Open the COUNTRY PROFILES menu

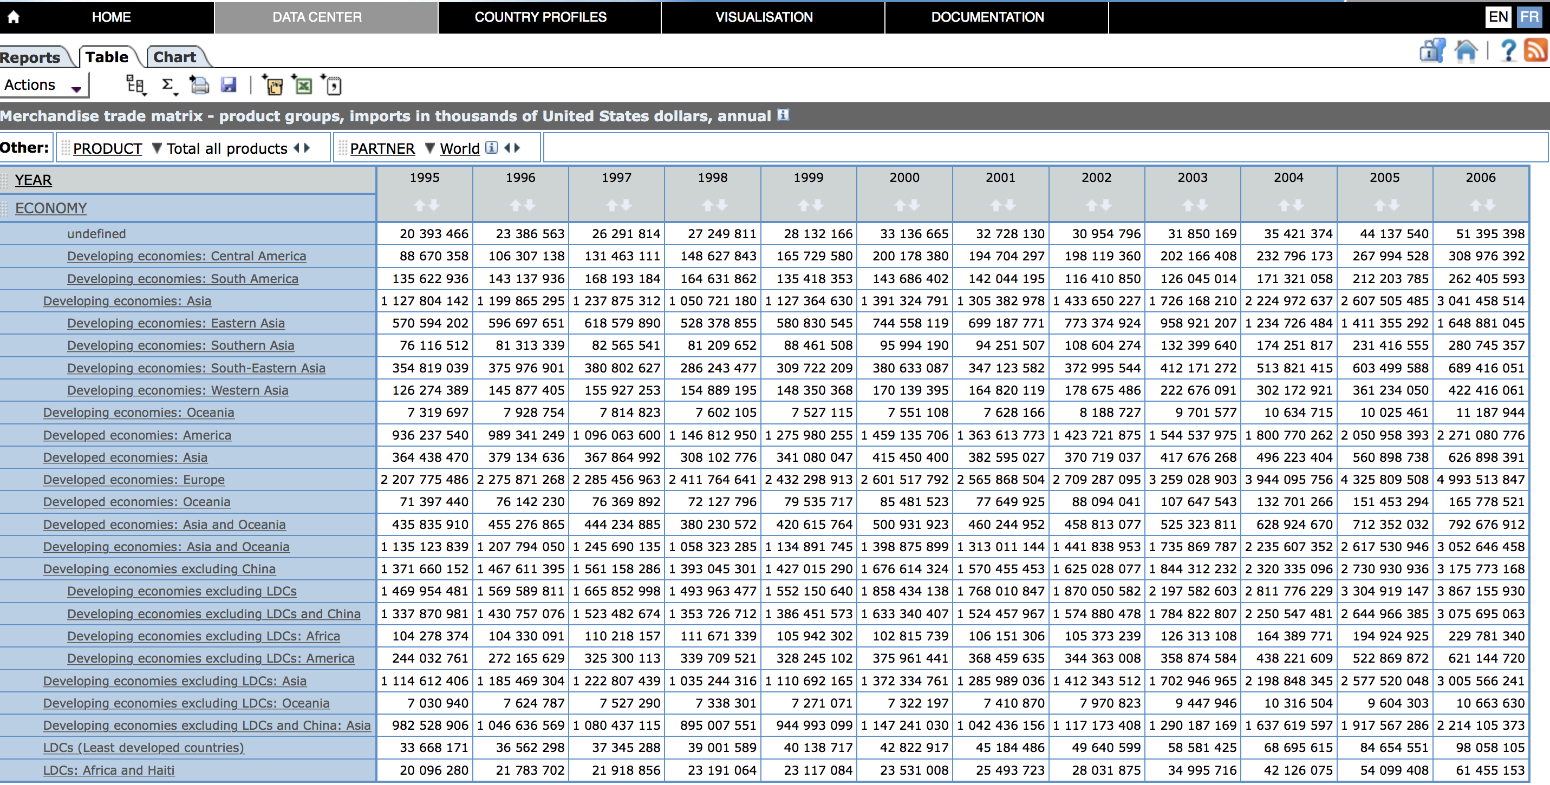tap(540, 17)
